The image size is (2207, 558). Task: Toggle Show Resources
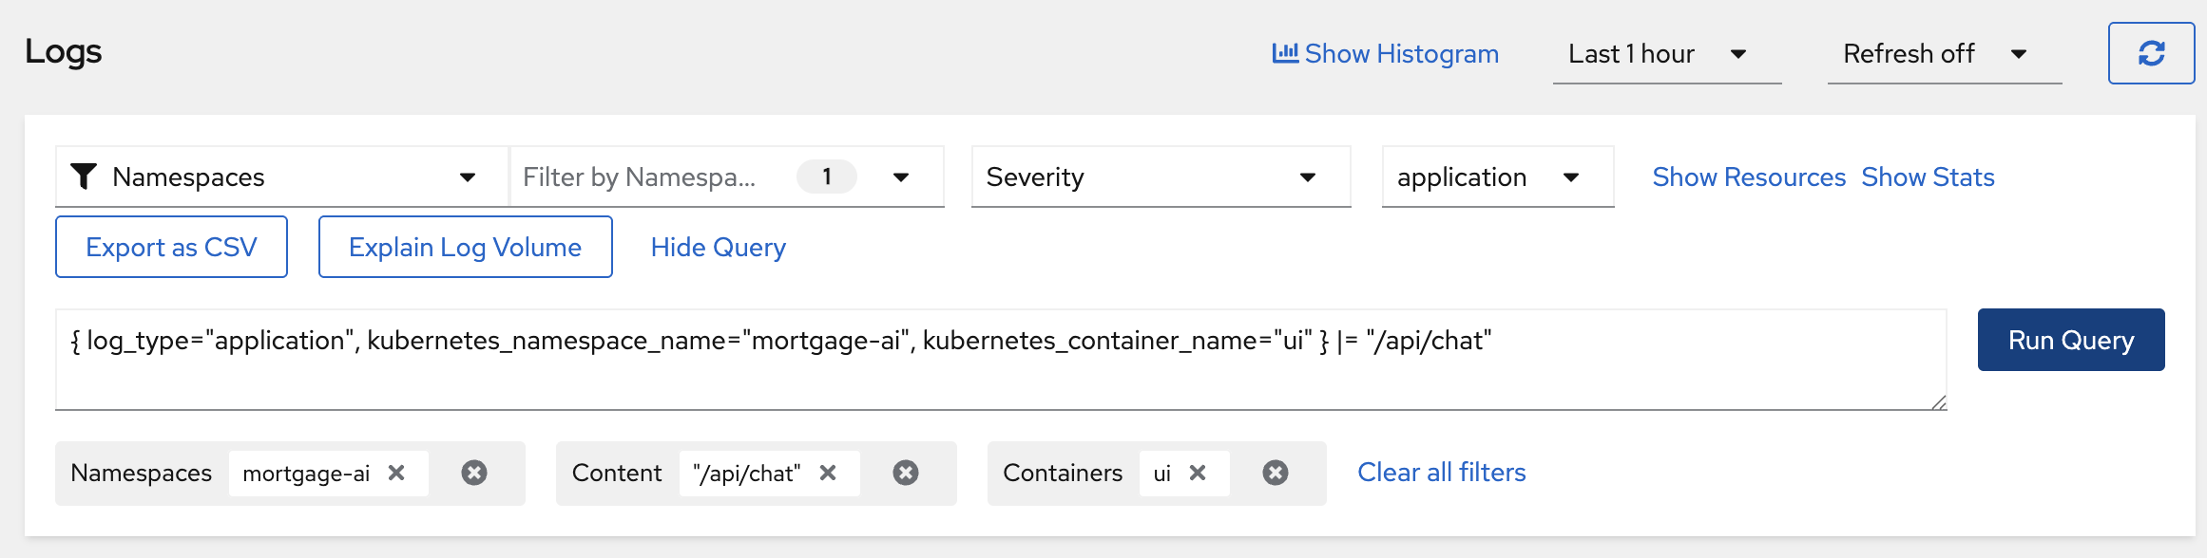tap(1749, 177)
